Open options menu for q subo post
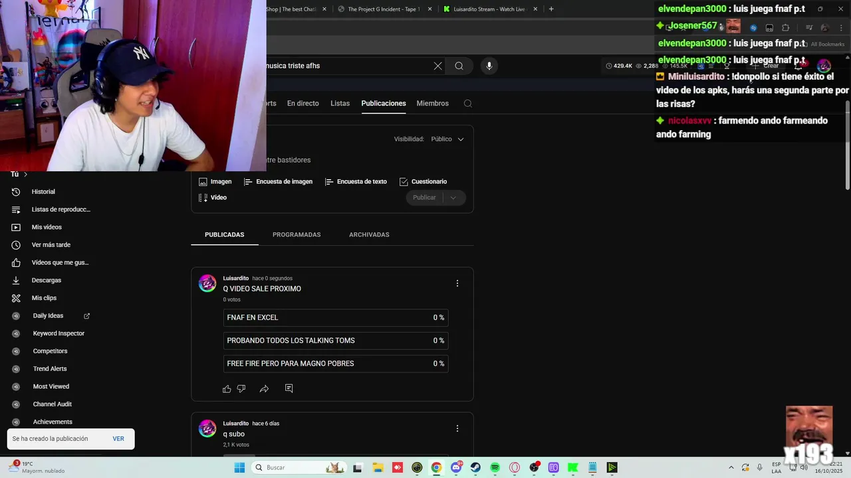This screenshot has width=851, height=478. click(457, 429)
